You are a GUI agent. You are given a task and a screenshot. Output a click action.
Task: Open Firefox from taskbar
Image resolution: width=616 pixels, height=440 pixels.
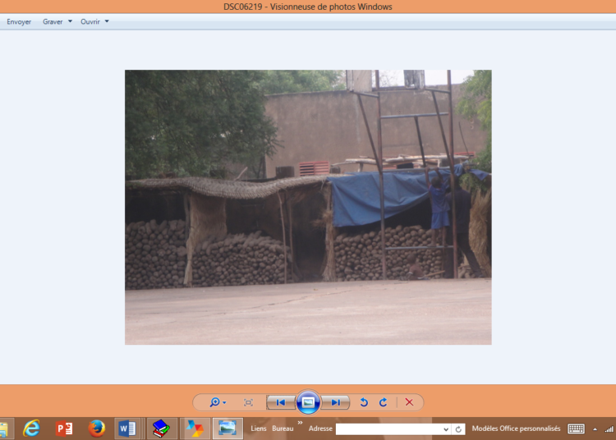[96, 429]
